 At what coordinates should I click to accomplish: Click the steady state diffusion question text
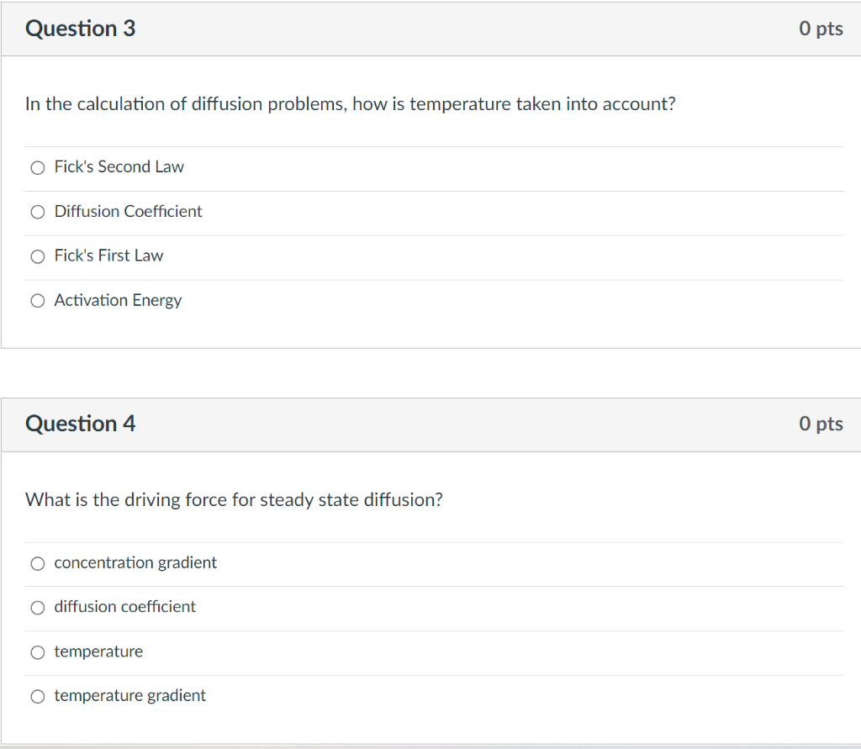pos(234,500)
